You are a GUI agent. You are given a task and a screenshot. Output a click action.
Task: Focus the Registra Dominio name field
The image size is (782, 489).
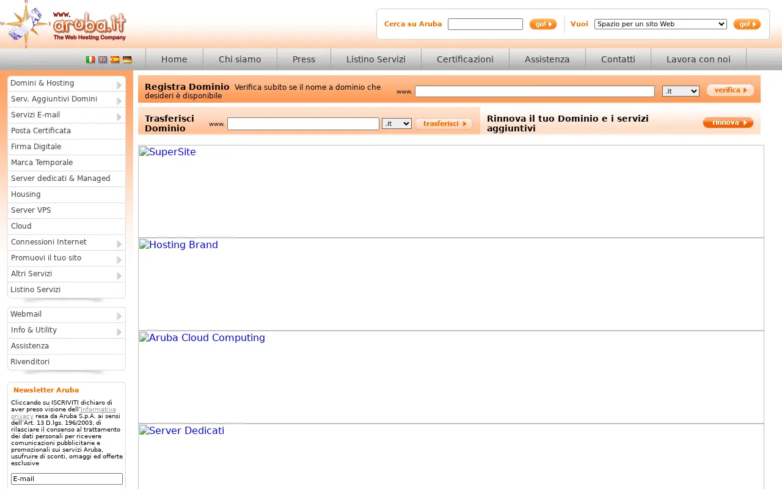tap(535, 91)
